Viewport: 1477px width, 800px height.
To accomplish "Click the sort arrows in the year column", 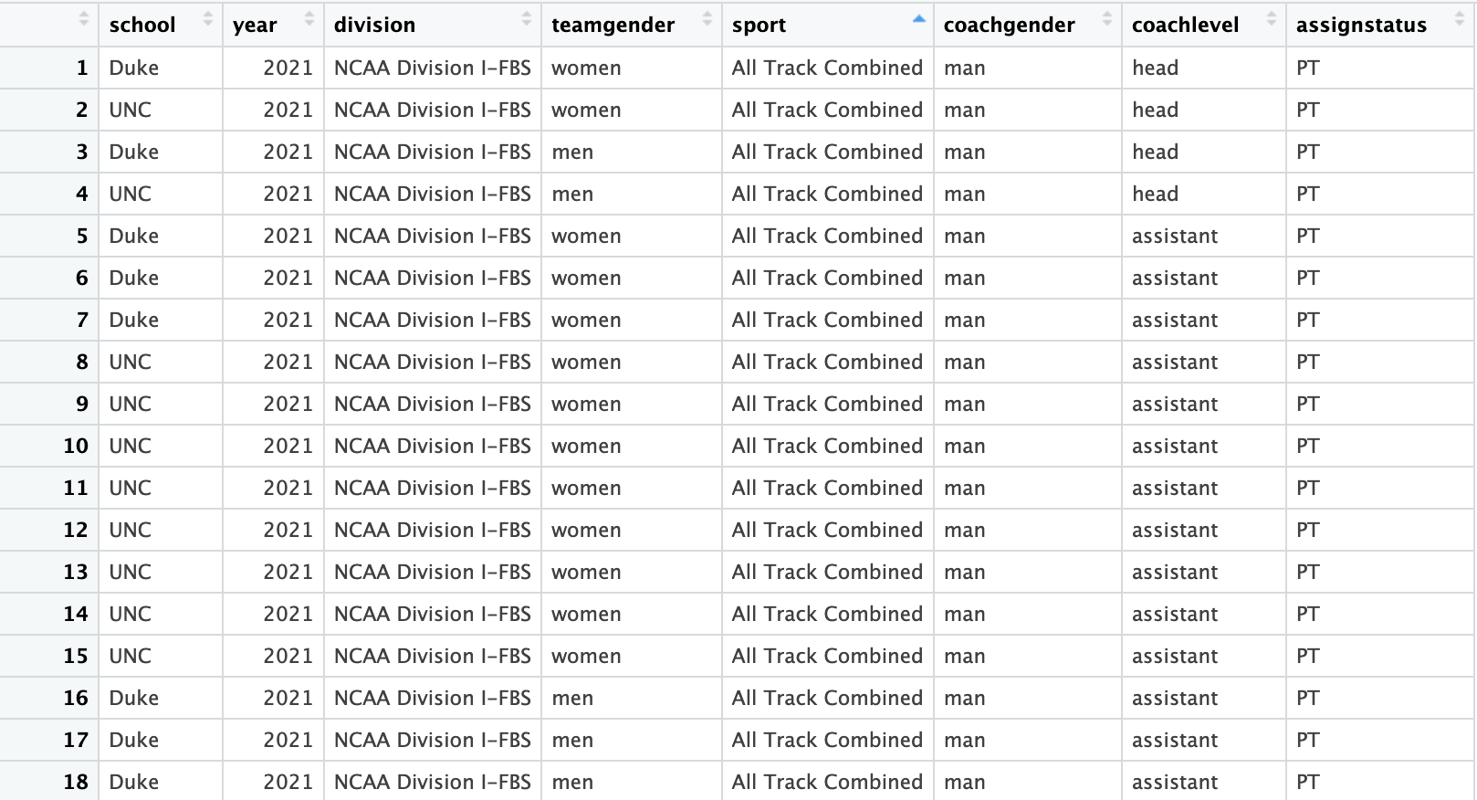I will click(309, 19).
